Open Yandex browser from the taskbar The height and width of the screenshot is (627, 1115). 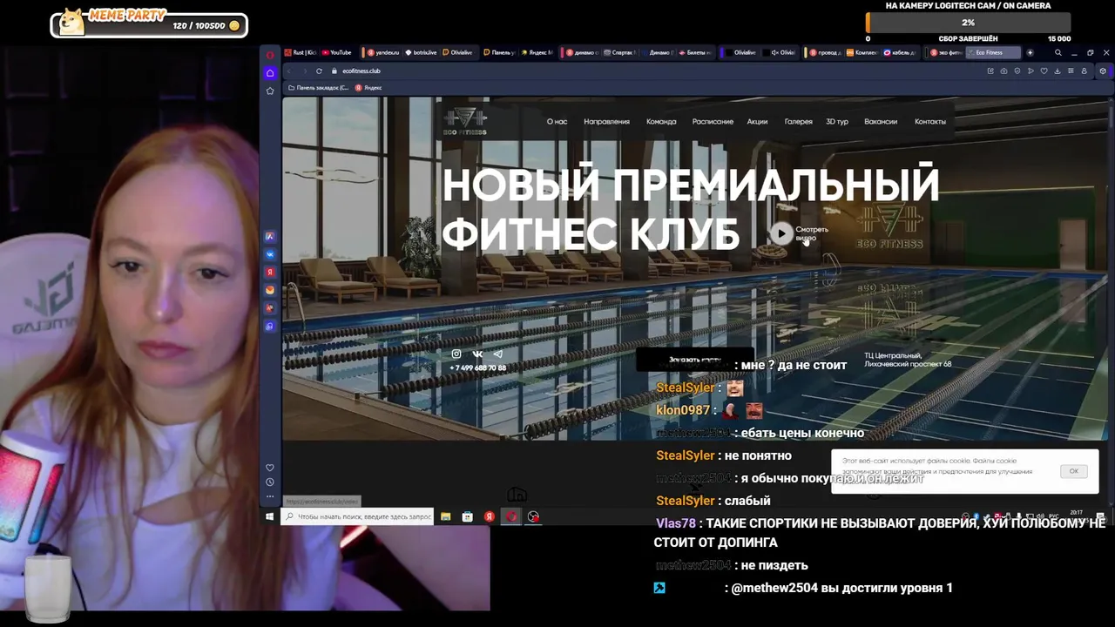point(490,516)
